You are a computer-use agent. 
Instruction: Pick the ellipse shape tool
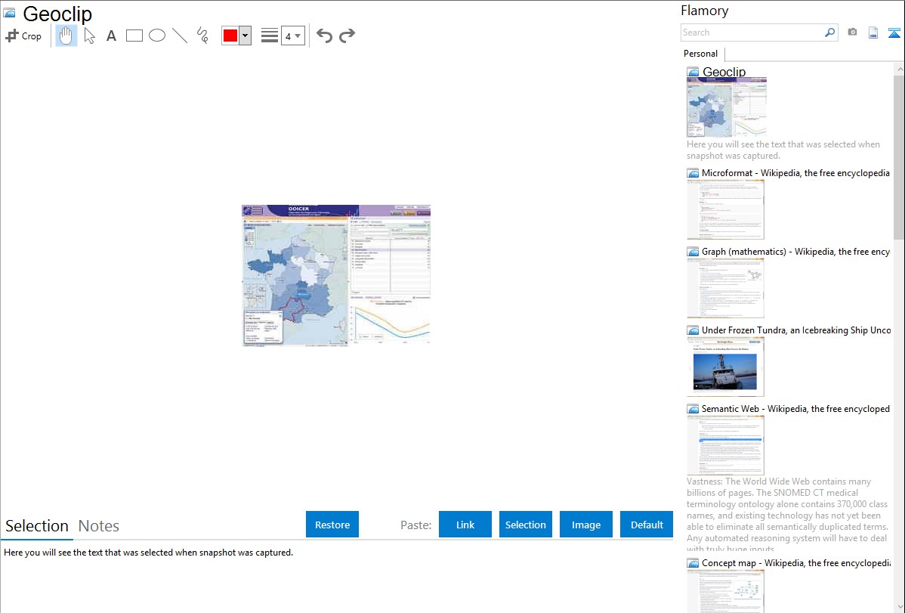[157, 36]
